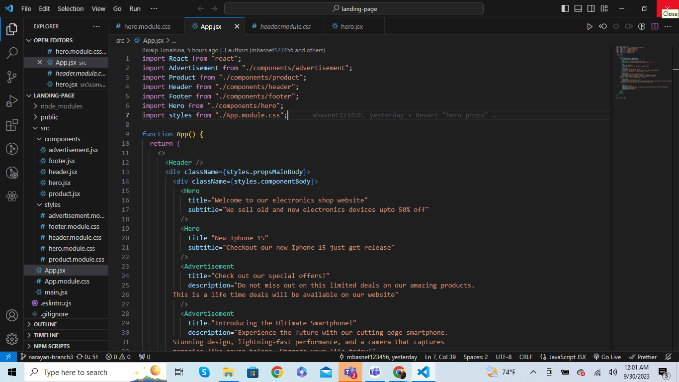Image resolution: width=679 pixels, height=382 pixels.
Task: Open the taskbar volume control
Action: click(x=613, y=372)
